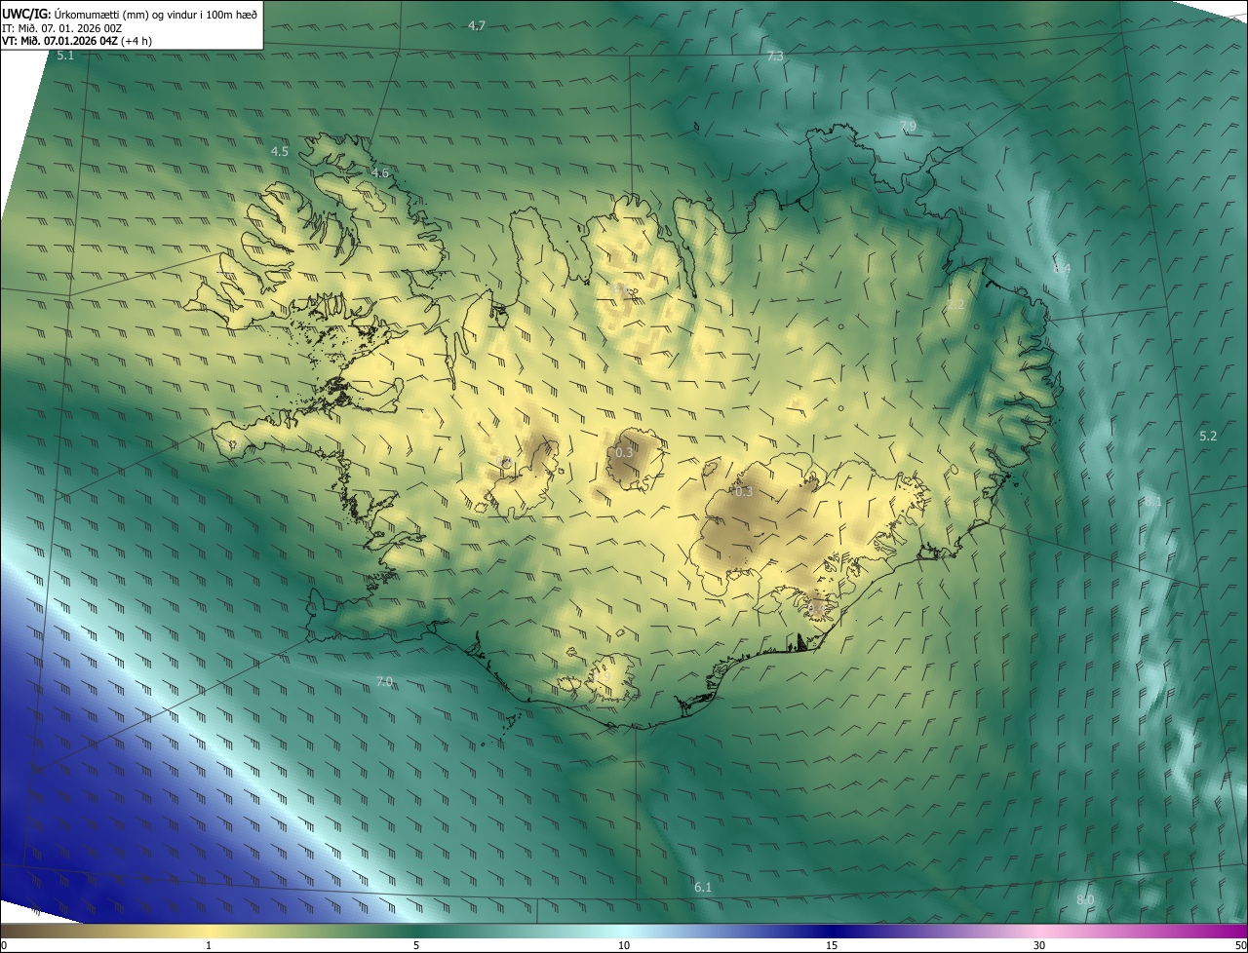Click the "5" tick label on the color scale
The height and width of the screenshot is (953, 1248).
tap(416, 945)
